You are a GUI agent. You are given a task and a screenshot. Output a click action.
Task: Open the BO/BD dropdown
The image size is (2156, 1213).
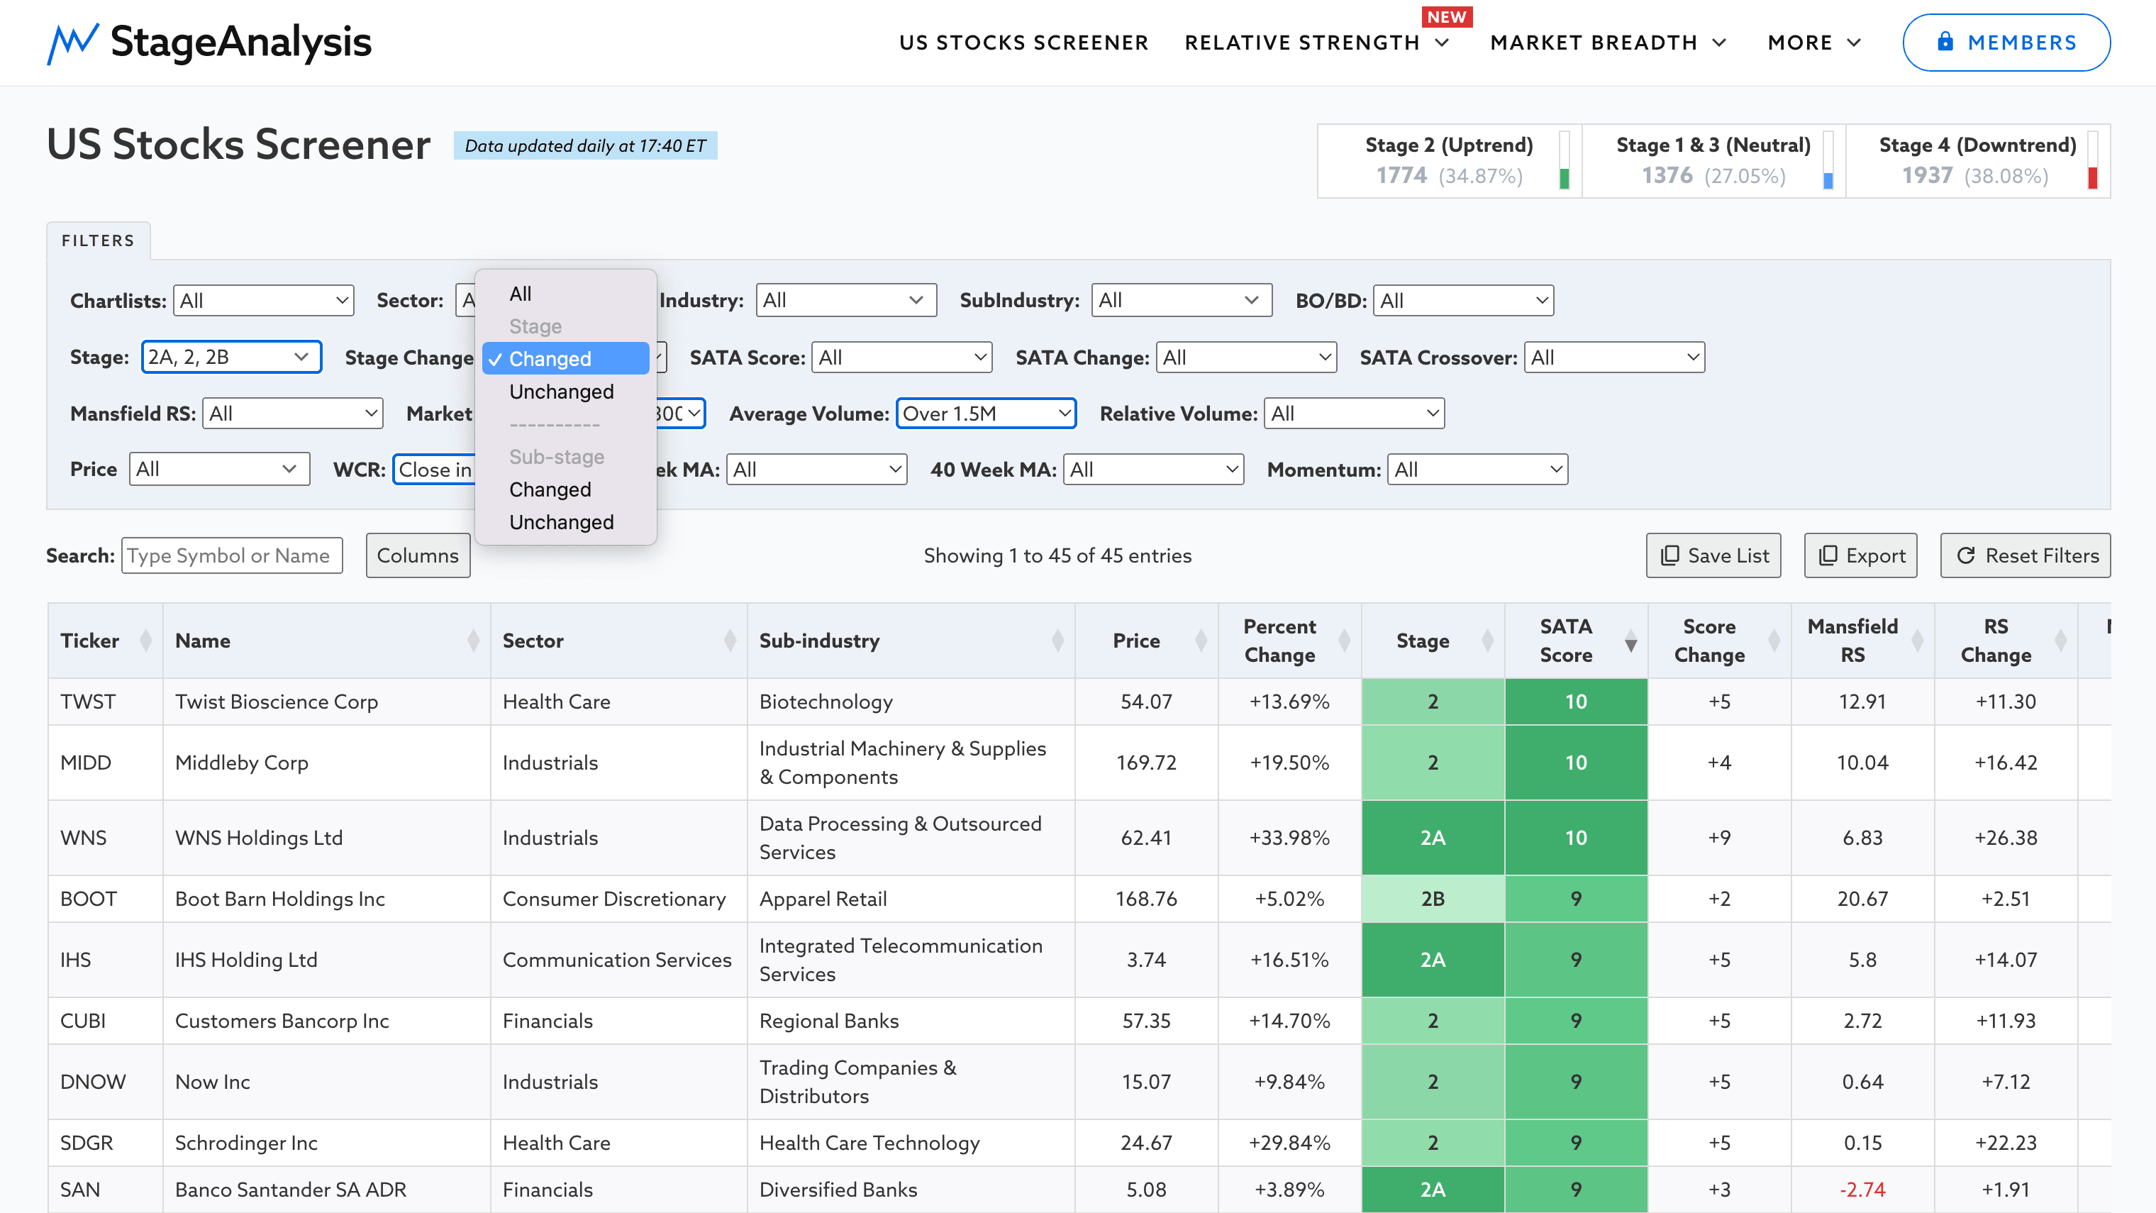[1464, 301]
